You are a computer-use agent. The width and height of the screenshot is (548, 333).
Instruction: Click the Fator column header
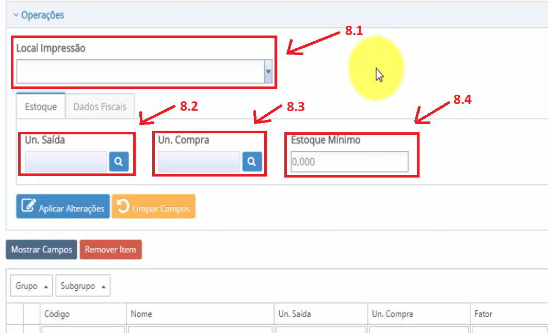point(509,314)
